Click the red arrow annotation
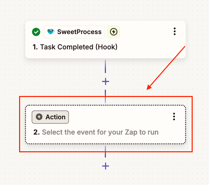 click(x=167, y=67)
